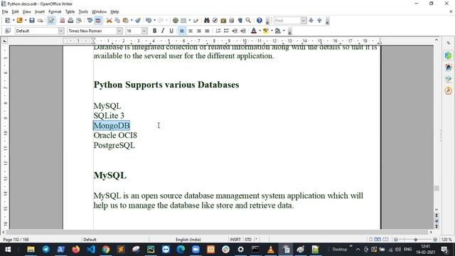Insert a Hyperlink
Image resolution: width=455 pixels, height=256 pixels.
coord(176,21)
